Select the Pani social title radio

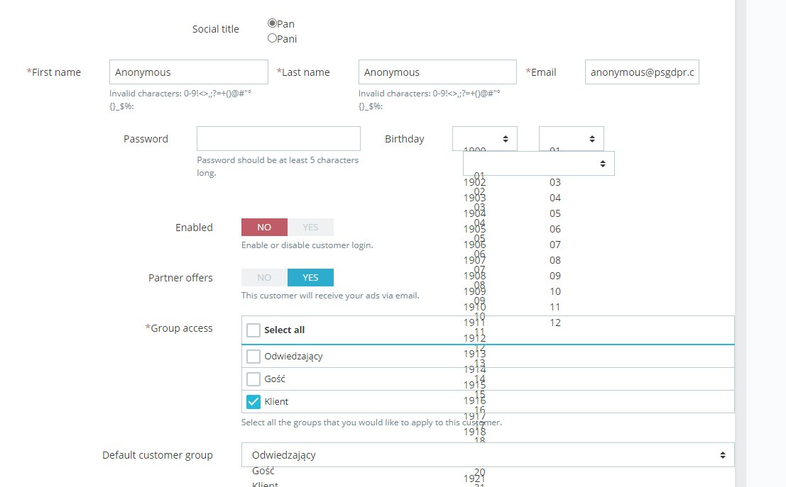tap(272, 38)
